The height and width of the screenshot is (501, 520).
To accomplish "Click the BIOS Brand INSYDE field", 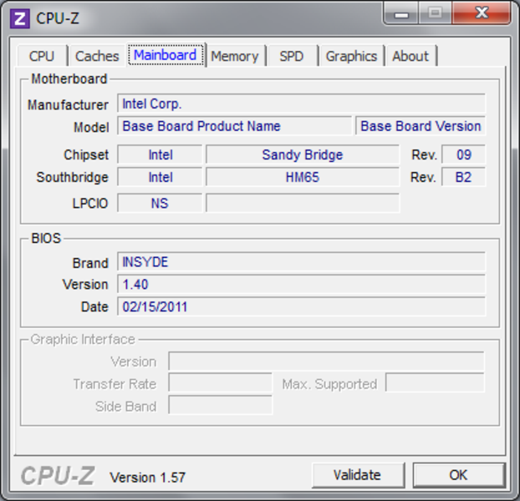I will 302,262.
